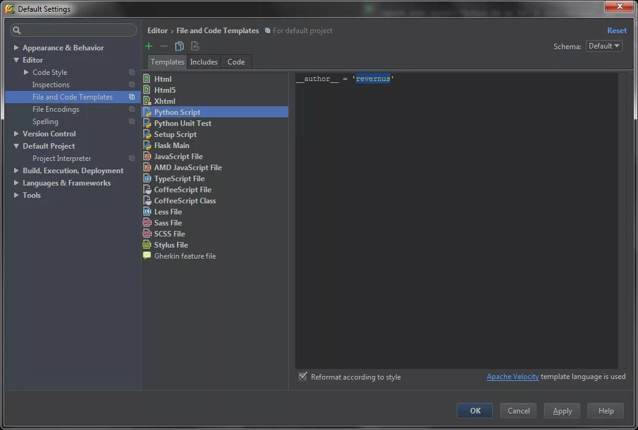Toggle Reformat according to style checkbox

coord(303,377)
